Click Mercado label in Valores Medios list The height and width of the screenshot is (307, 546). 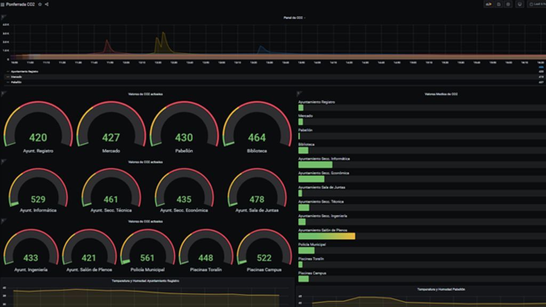306,116
